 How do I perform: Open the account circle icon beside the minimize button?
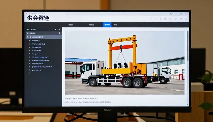pyautogui.click(x=171, y=14)
